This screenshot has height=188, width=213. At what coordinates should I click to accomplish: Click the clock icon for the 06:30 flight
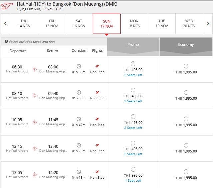[79, 66]
